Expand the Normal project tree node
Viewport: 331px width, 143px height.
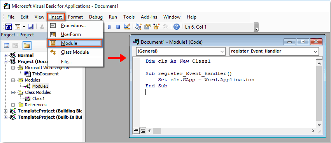[x=5, y=55]
